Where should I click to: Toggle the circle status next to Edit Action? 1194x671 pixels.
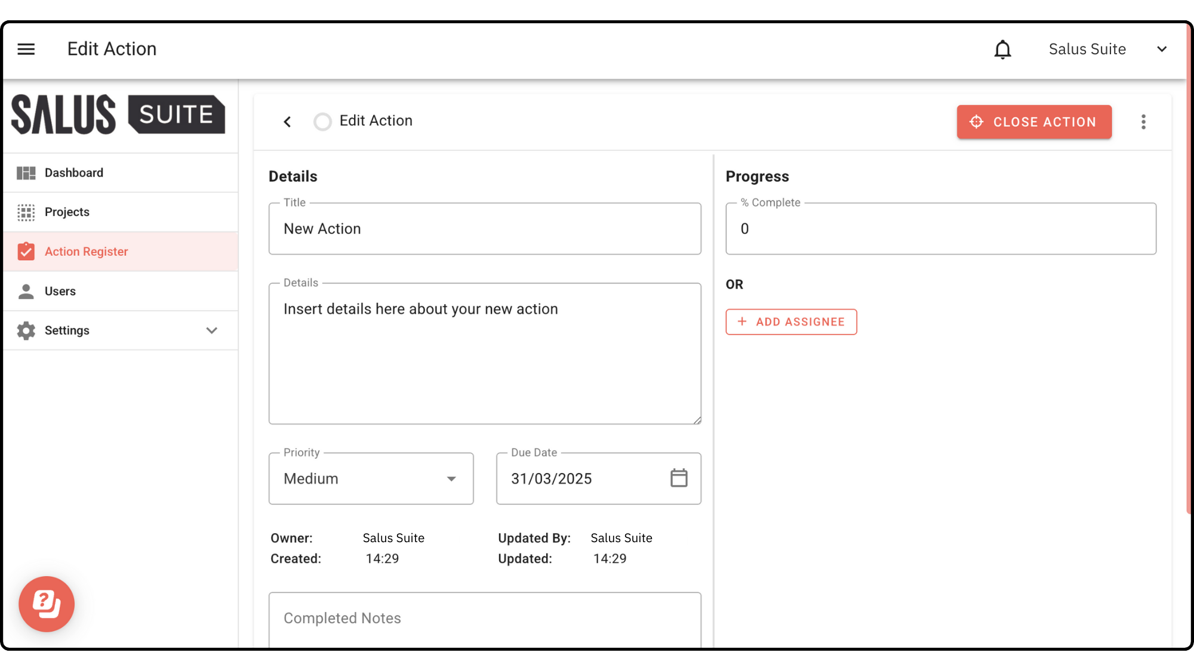click(x=322, y=122)
